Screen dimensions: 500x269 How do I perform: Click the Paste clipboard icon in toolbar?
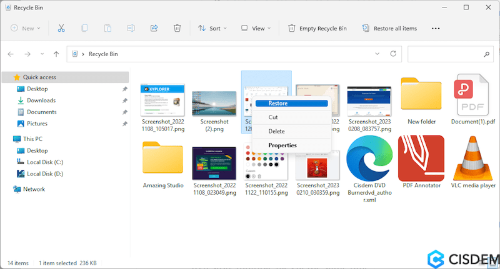coord(107,28)
